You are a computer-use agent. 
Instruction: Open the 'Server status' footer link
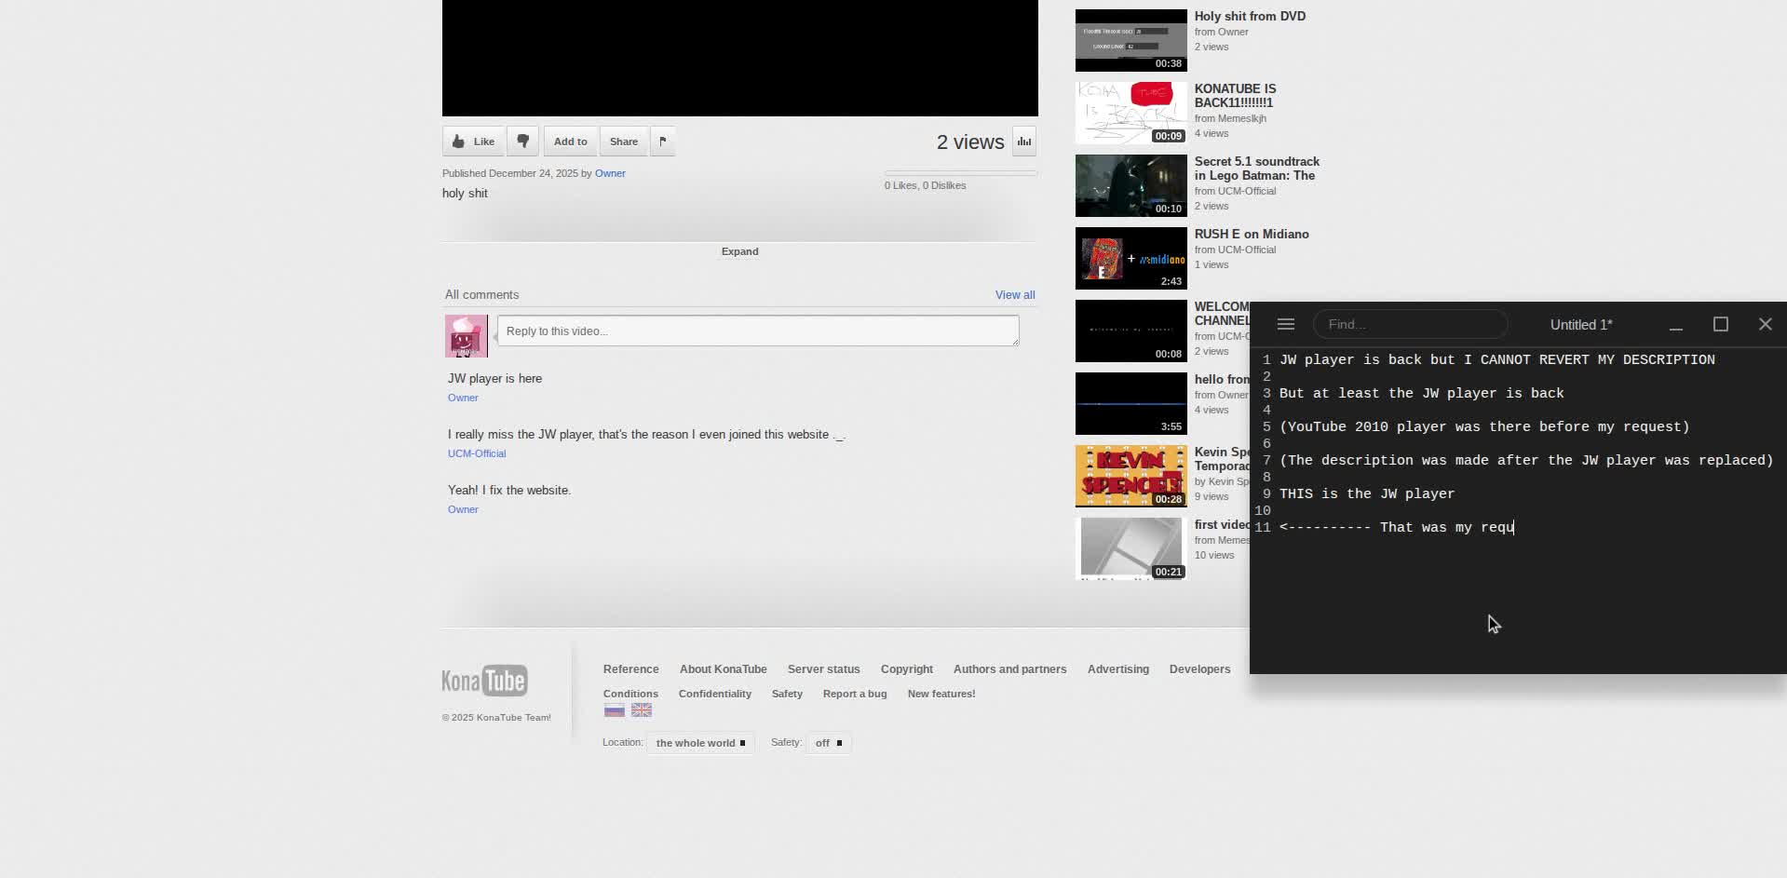823,669
